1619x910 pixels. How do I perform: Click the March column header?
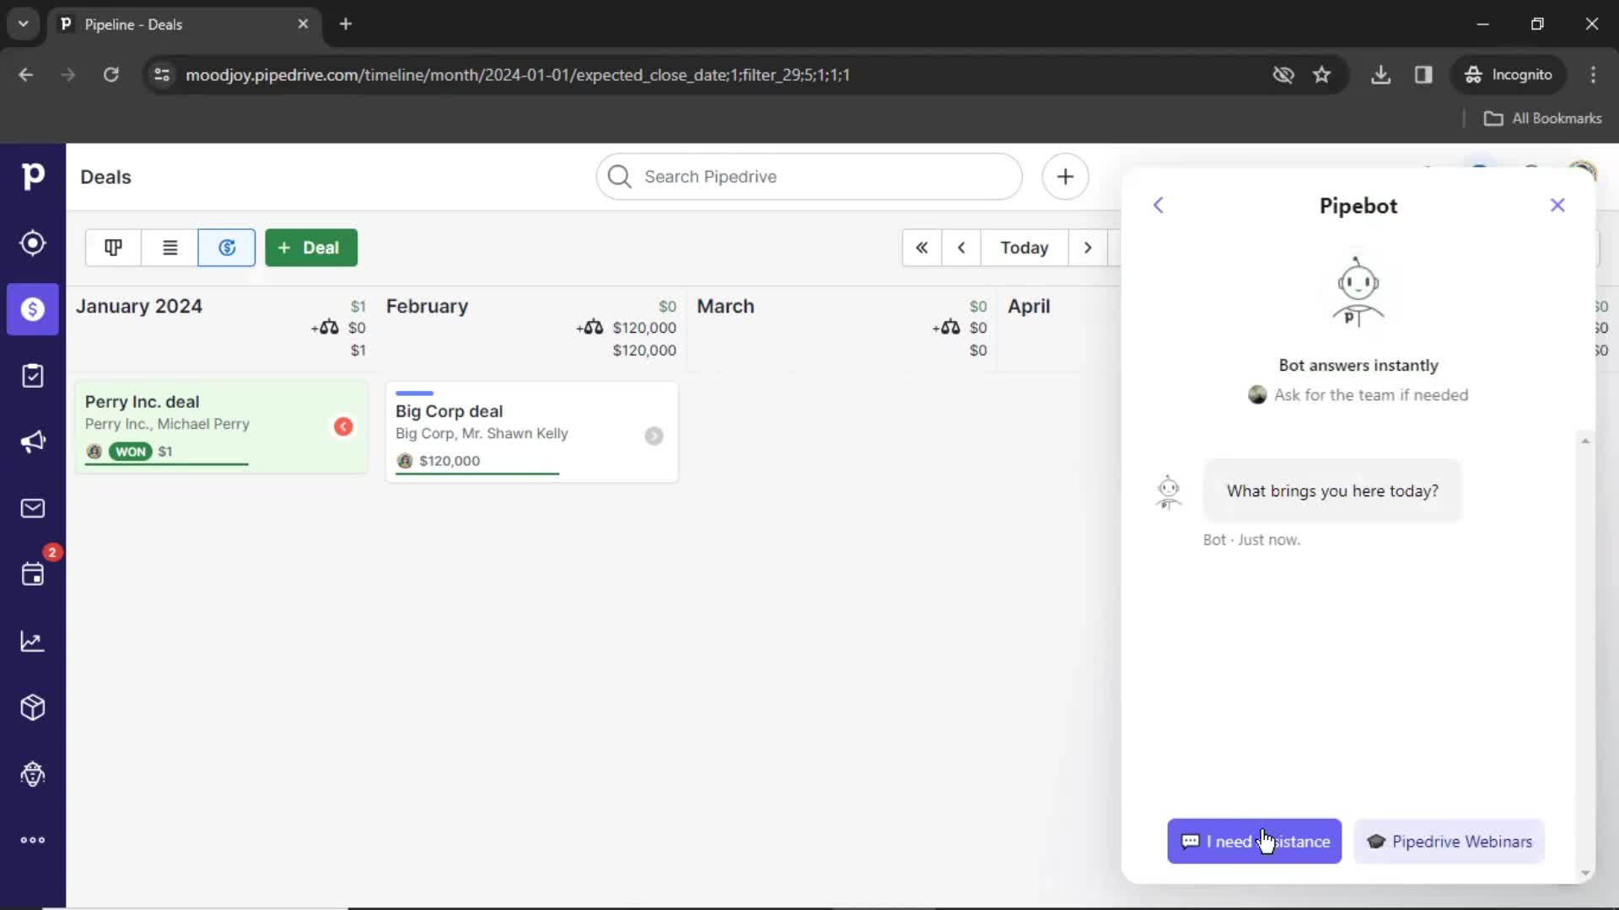point(725,306)
